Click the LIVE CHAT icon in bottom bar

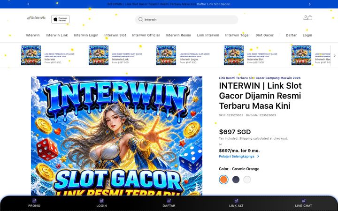[304, 201]
